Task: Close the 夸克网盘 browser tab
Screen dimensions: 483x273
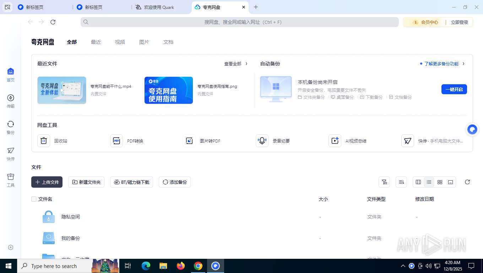Action: tap(243, 7)
